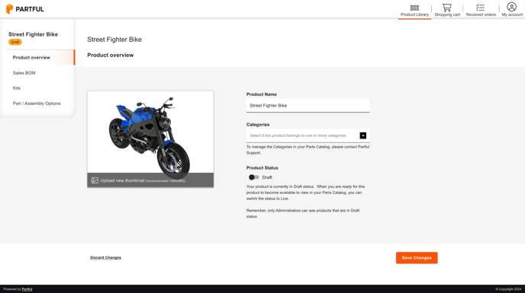525x293 pixels.
Task: Open the Shopping cart icon
Action: (x=446, y=8)
